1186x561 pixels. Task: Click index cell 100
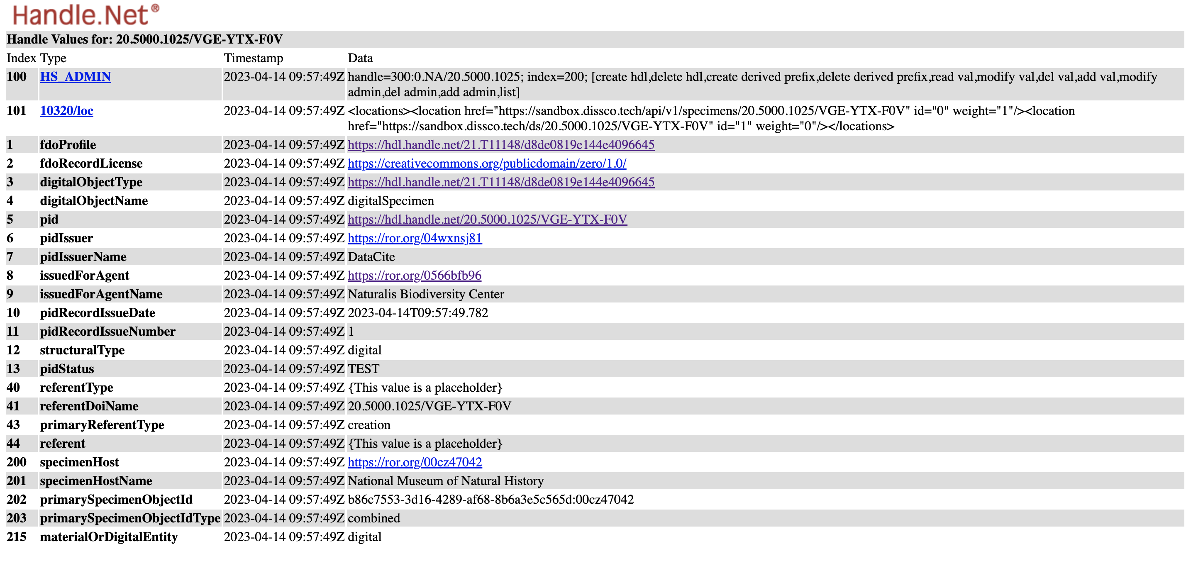click(x=22, y=84)
